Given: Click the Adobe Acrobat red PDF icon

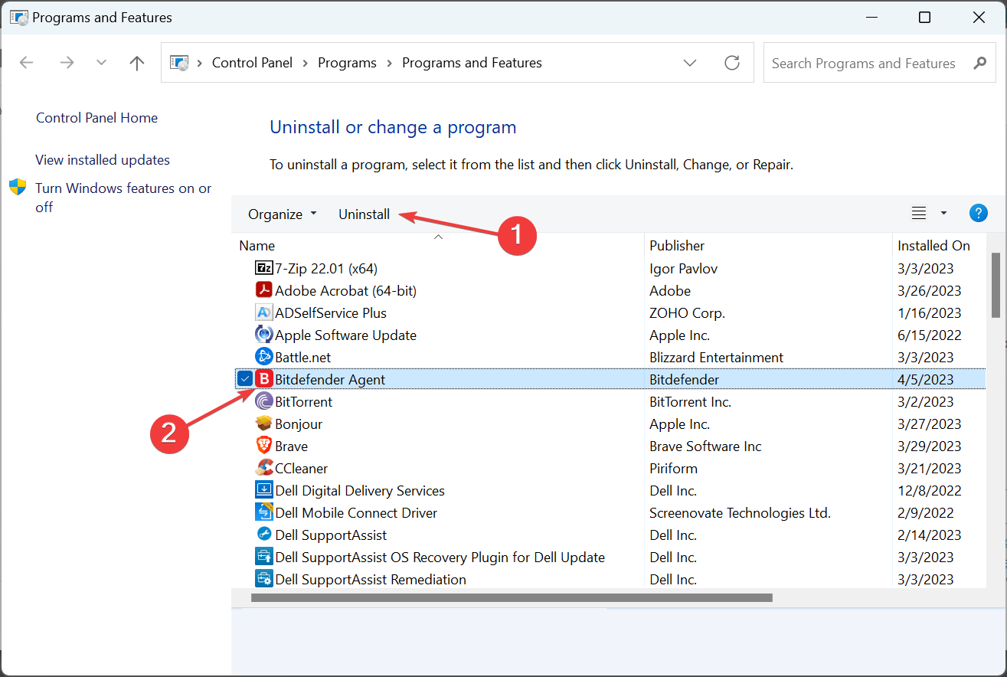Looking at the screenshot, I should (263, 290).
